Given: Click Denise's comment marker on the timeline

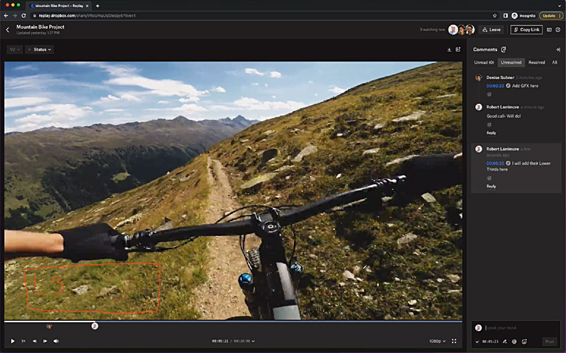Looking at the screenshot, I should click(x=49, y=326).
